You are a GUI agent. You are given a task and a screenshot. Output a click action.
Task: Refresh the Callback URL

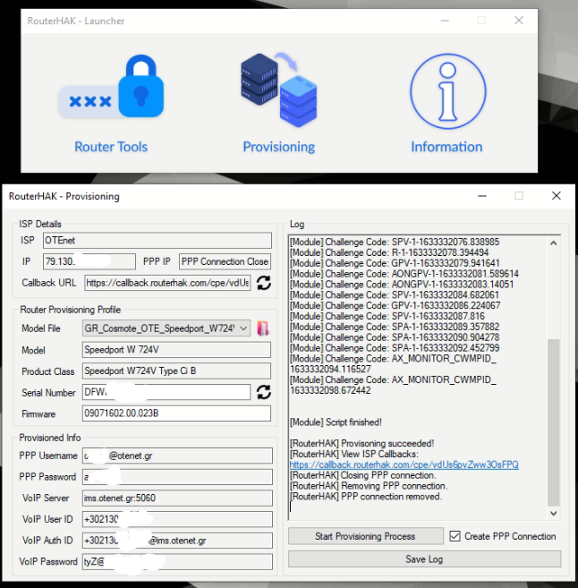click(264, 283)
